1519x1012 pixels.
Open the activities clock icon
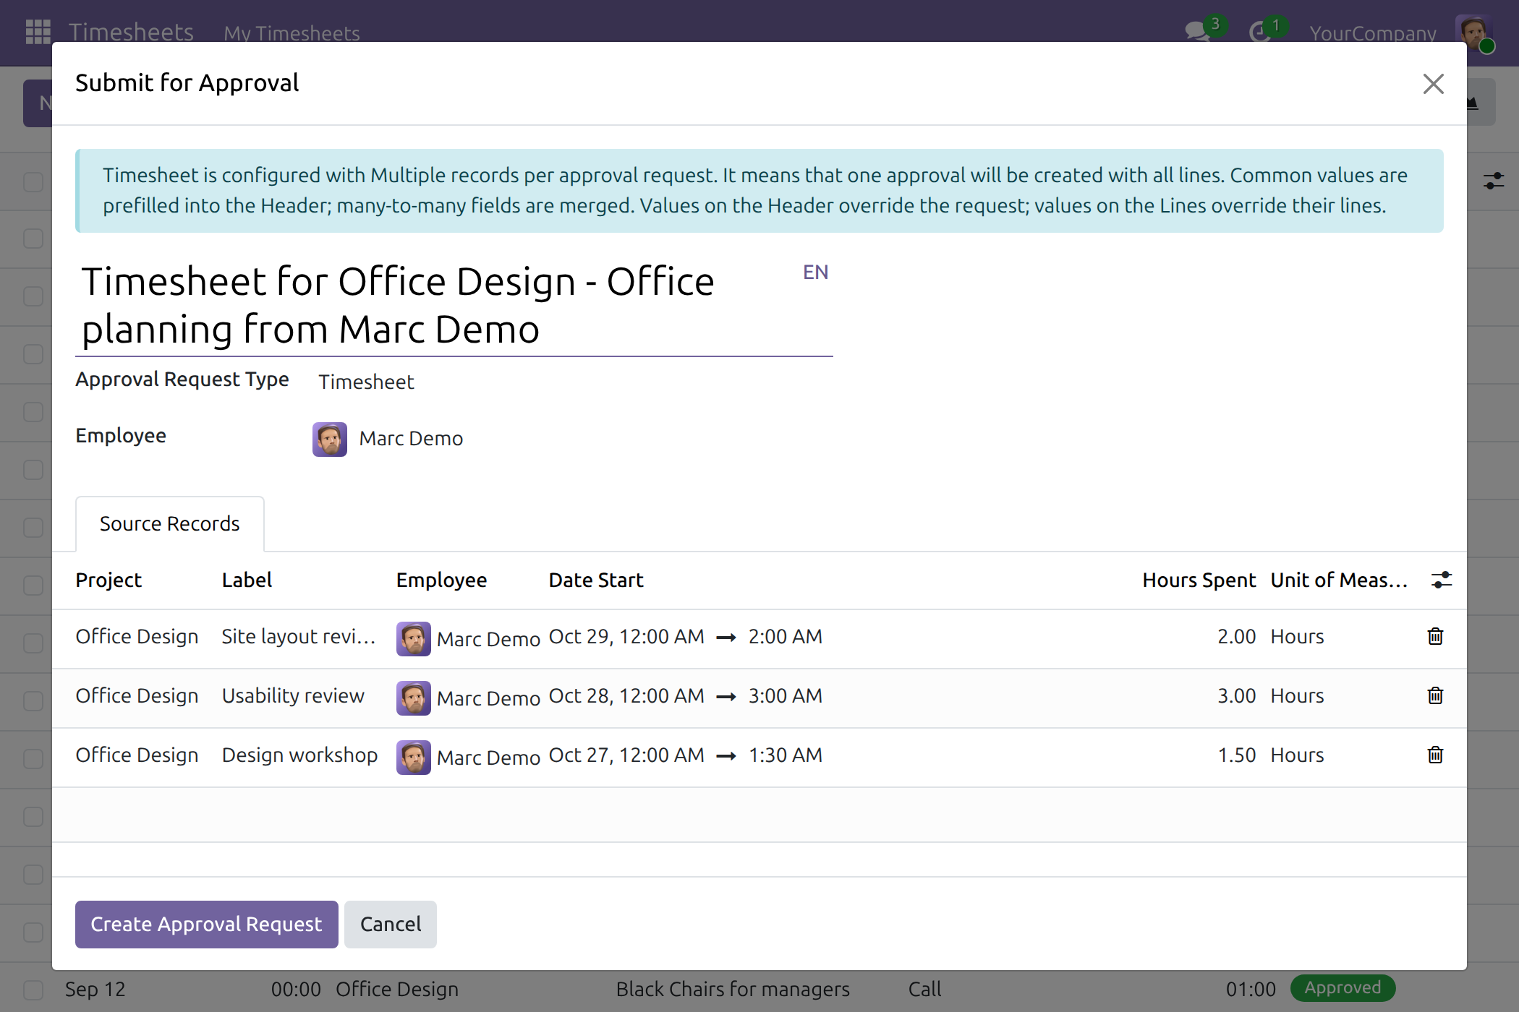[1260, 32]
